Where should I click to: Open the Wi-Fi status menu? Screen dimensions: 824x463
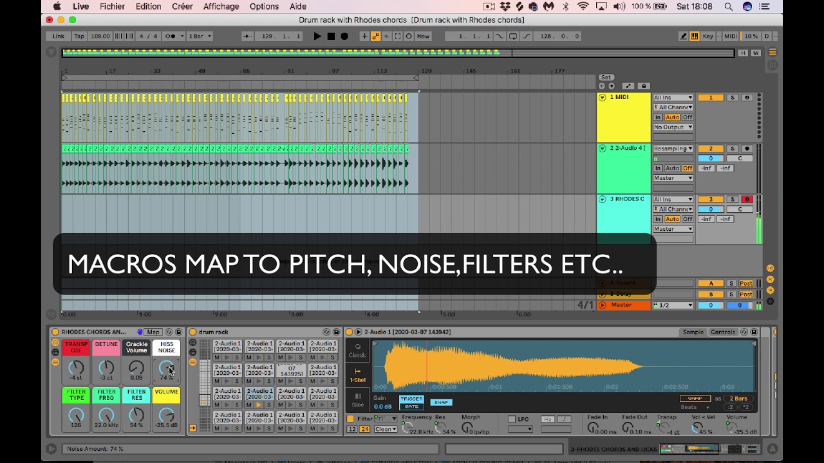pos(583,6)
